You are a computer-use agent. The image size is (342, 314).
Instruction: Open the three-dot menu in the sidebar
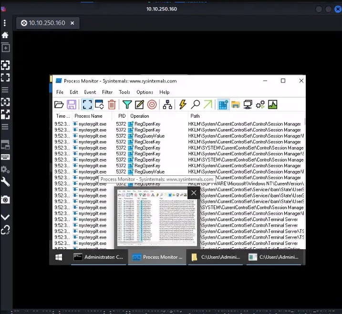[x=5, y=23]
